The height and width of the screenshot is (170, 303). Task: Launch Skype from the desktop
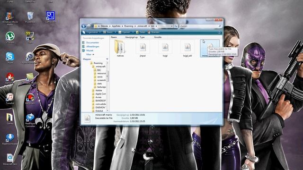coord(9,58)
